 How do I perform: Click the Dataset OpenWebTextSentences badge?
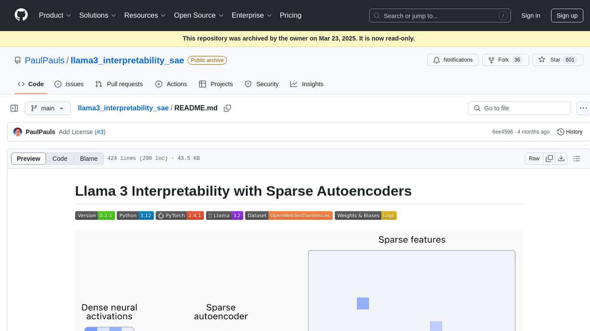tap(289, 215)
